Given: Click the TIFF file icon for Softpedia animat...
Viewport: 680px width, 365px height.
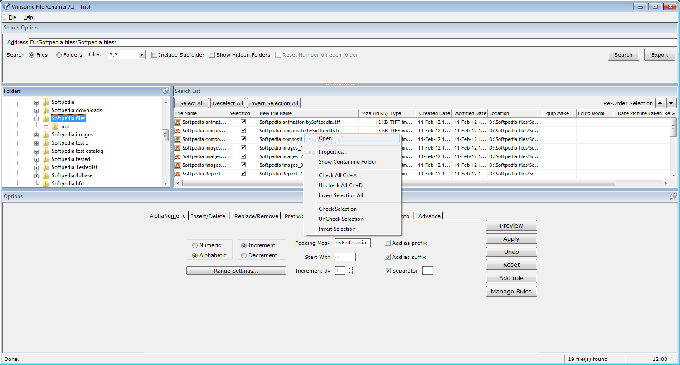Looking at the screenshot, I should (178, 122).
